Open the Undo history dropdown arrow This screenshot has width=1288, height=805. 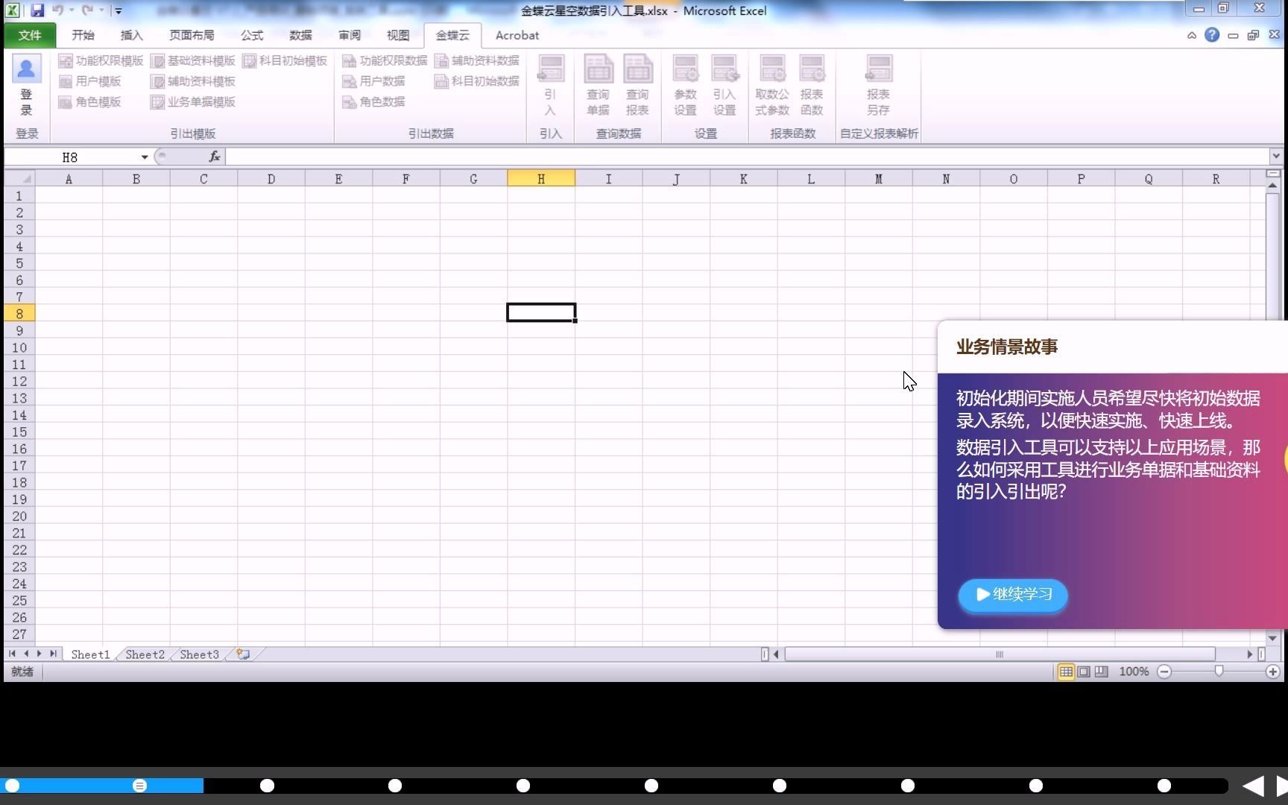pyautogui.click(x=72, y=10)
